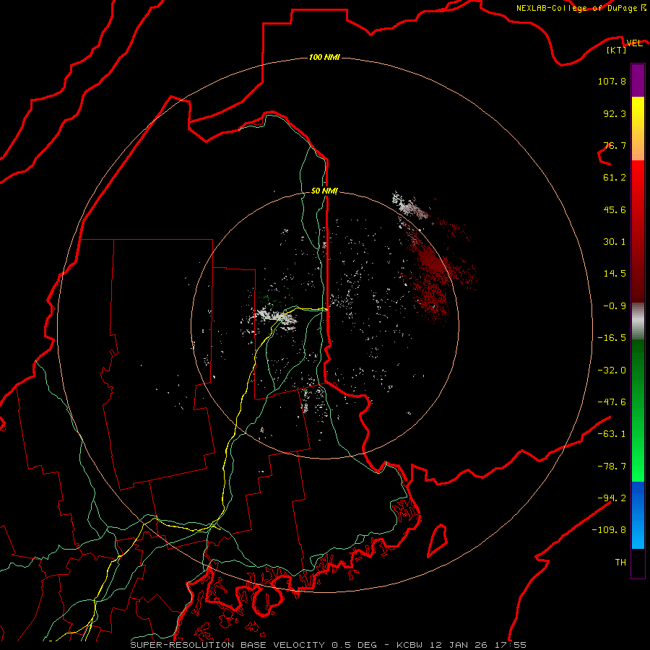The image size is (650, 650).
Task: Click the TH label on the legend
Action: point(620,563)
